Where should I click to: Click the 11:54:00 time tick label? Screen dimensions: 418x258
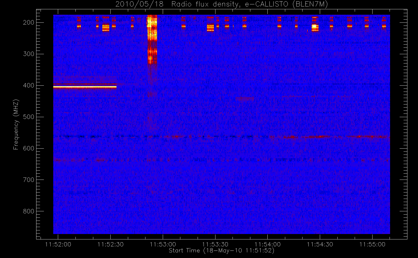[x=268, y=244]
